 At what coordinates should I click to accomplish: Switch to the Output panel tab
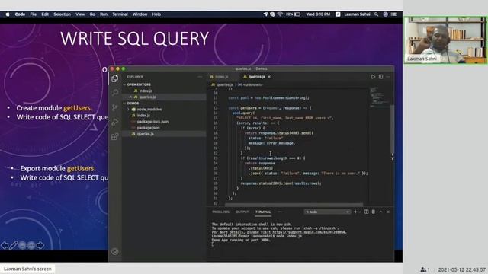click(242, 212)
